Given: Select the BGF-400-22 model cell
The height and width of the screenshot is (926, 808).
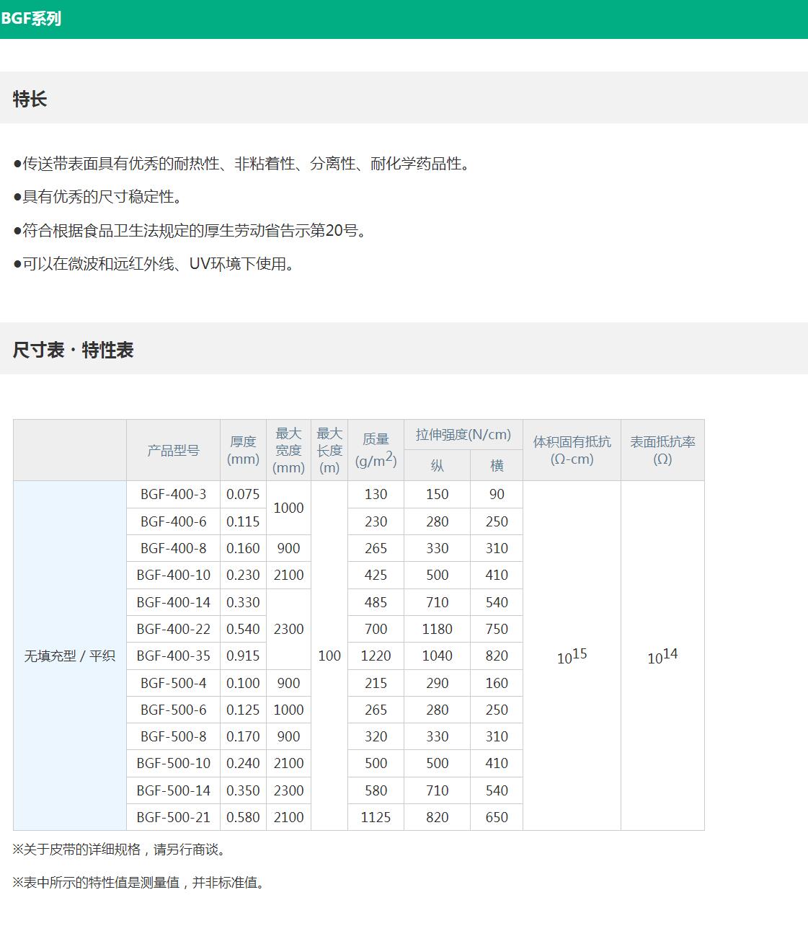Looking at the screenshot, I should click(x=173, y=629).
